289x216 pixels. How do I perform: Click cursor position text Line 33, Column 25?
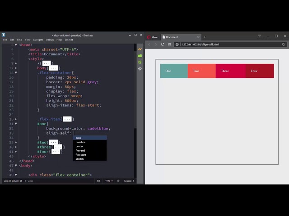[x=13, y=181]
